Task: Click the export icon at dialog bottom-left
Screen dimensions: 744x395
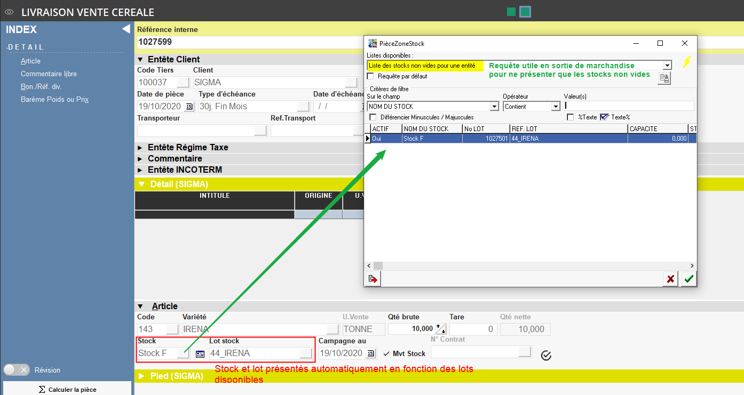Action: pos(373,279)
